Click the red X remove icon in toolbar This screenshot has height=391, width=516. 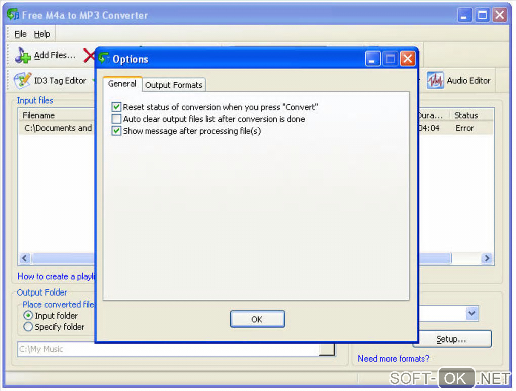(89, 55)
